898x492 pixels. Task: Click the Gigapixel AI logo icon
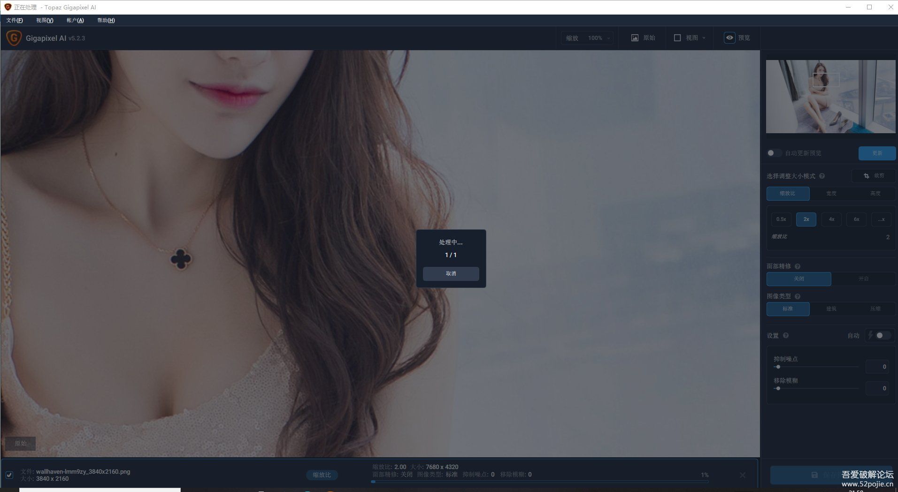click(x=14, y=38)
